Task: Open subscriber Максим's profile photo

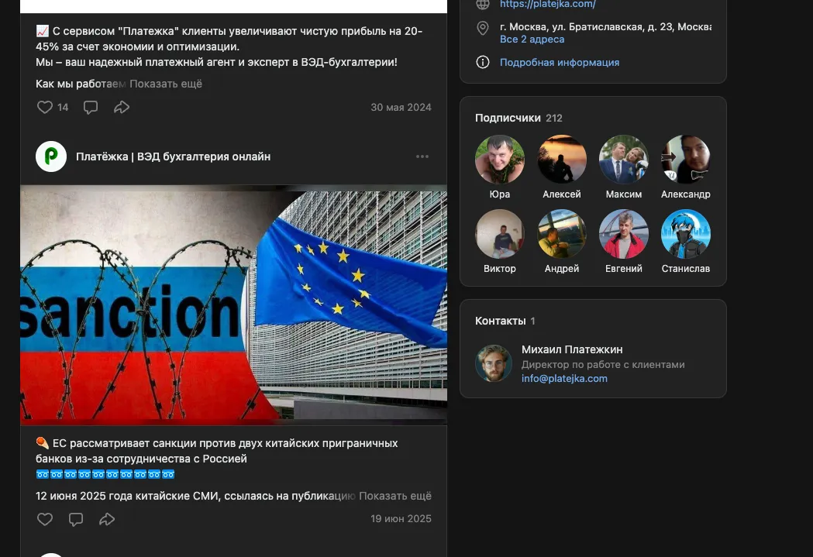Action: coord(623,160)
